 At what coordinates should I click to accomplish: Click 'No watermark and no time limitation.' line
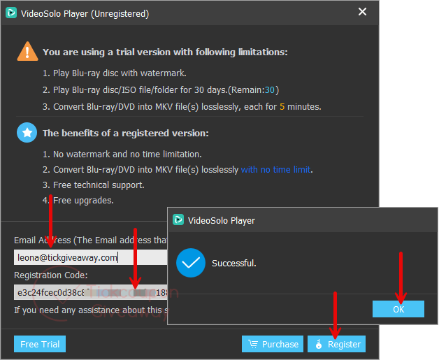122,154
